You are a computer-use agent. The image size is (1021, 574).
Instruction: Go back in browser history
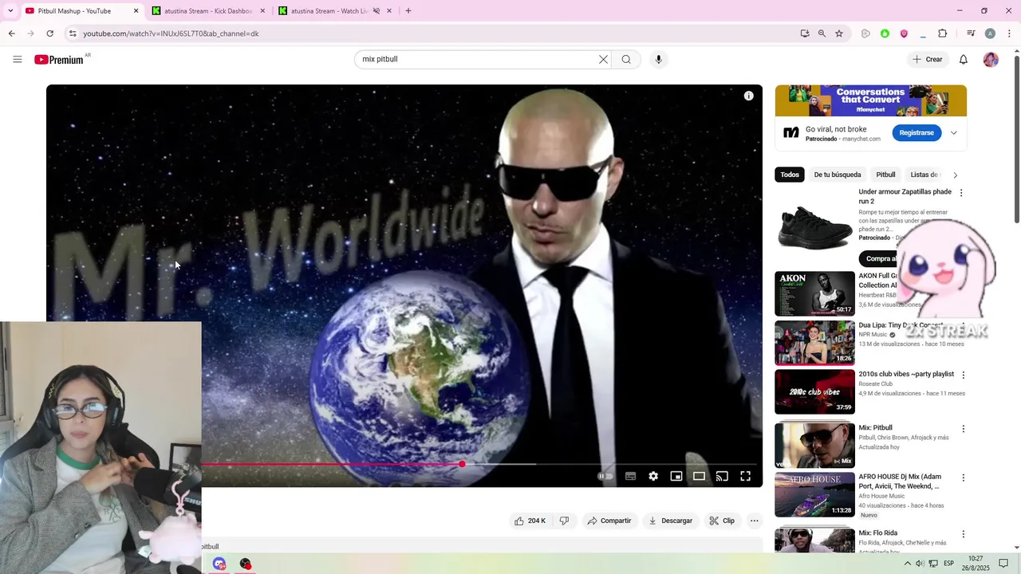(11, 33)
